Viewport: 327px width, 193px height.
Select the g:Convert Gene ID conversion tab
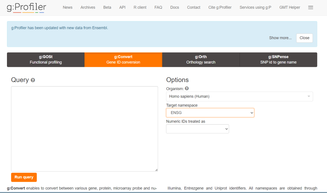(123, 60)
